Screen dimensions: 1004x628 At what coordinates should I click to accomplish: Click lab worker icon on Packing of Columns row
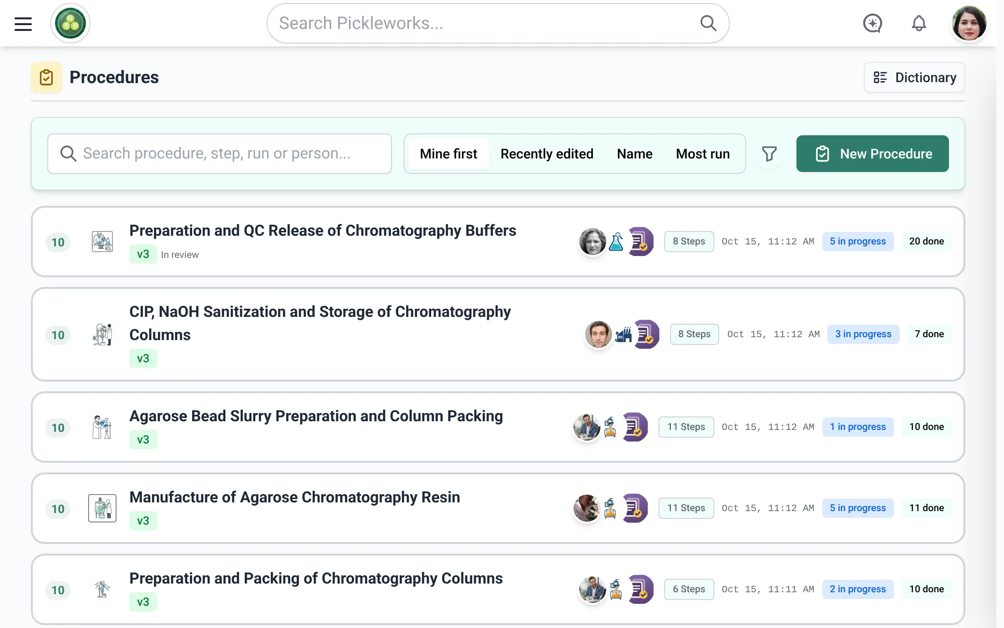pos(616,589)
